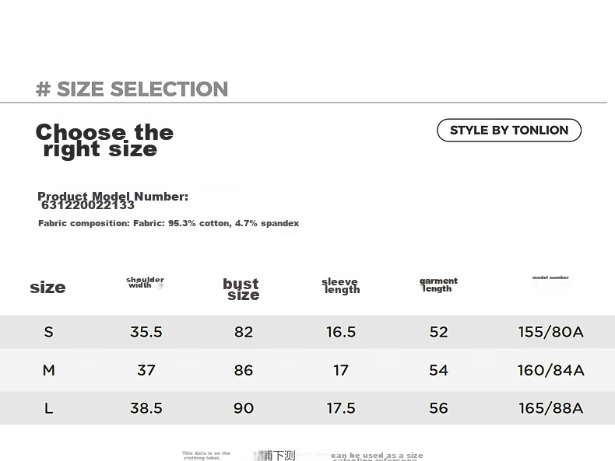Viewport: 615px width, 461px height.
Task: Click the 35.5 shoulder width value
Action: point(146,332)
